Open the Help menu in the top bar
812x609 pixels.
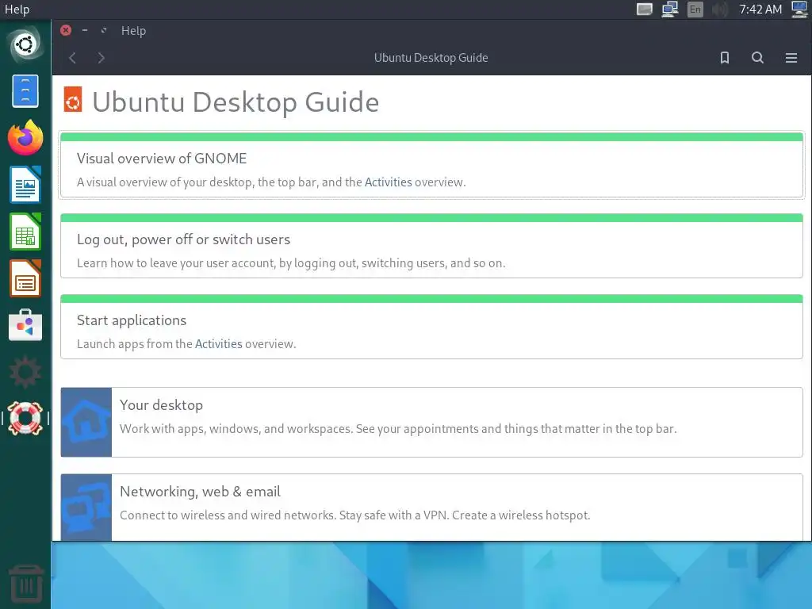[x=17, y=10]
